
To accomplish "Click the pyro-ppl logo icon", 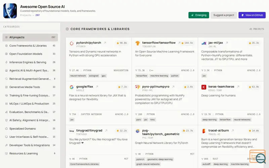I will pos(138,87).
